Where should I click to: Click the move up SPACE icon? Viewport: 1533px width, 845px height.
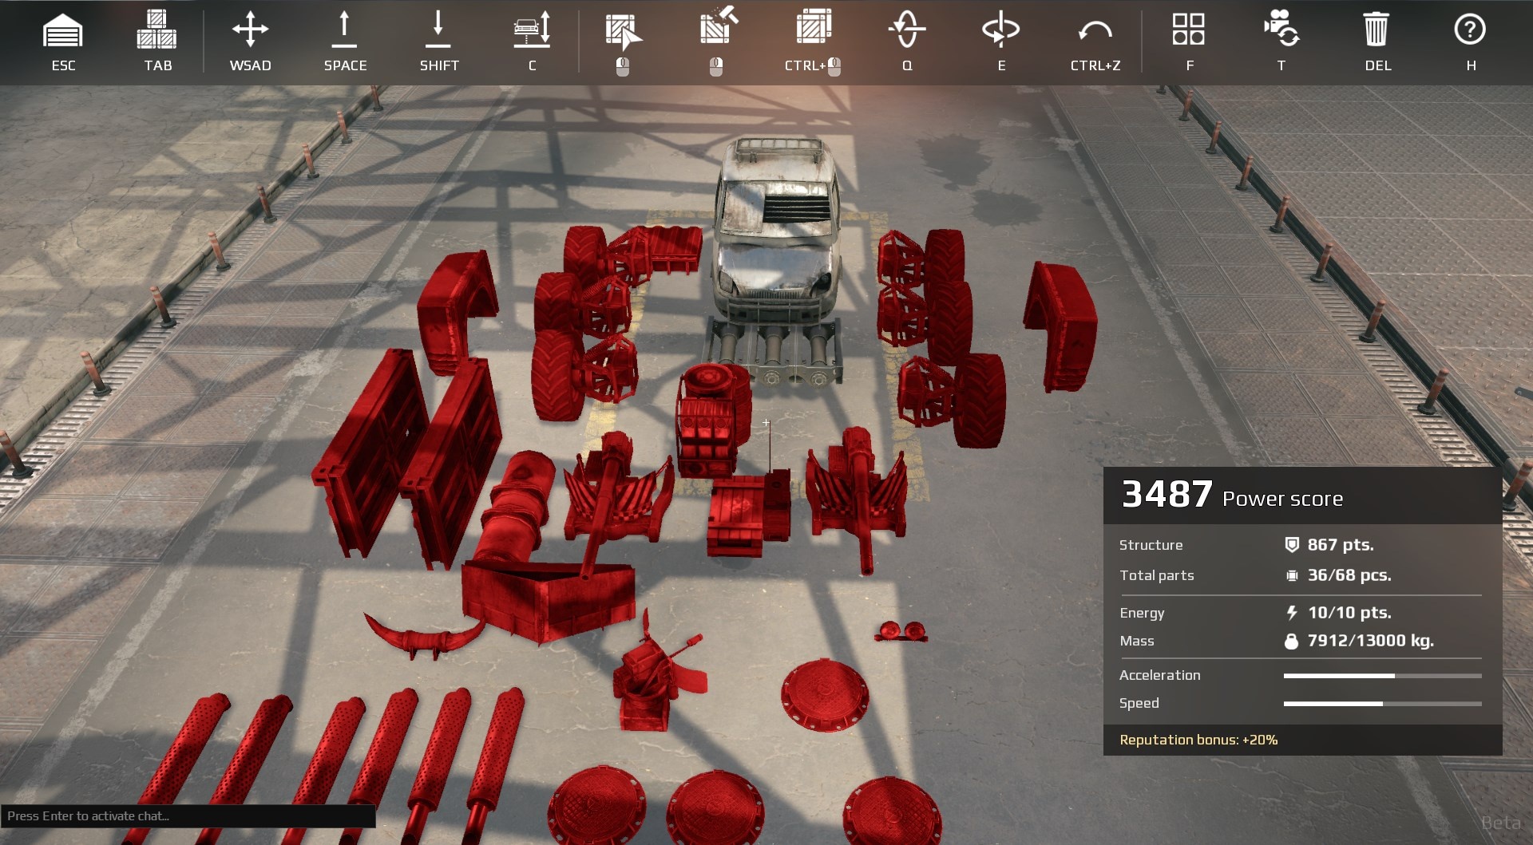pos(344,30)
